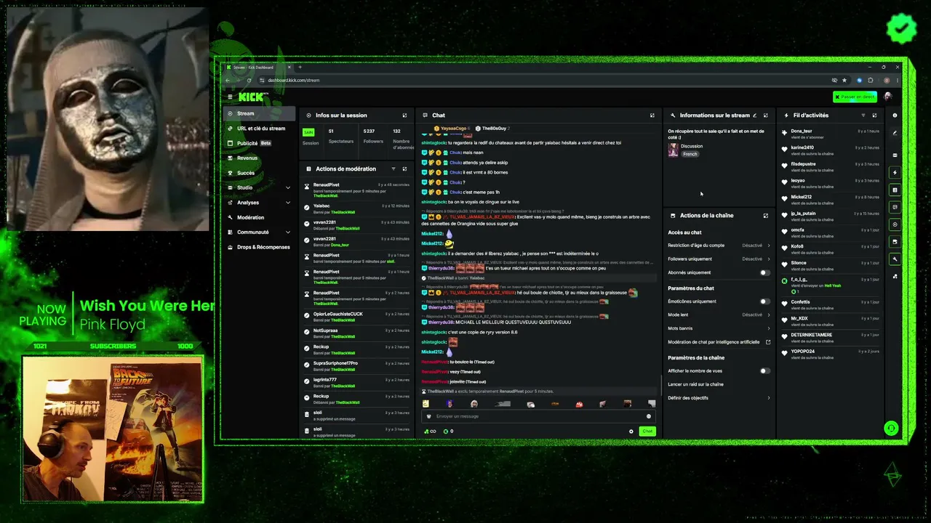Open Publicité Beta section
This screenshot has height=523, width=931.
coord(259,143)
